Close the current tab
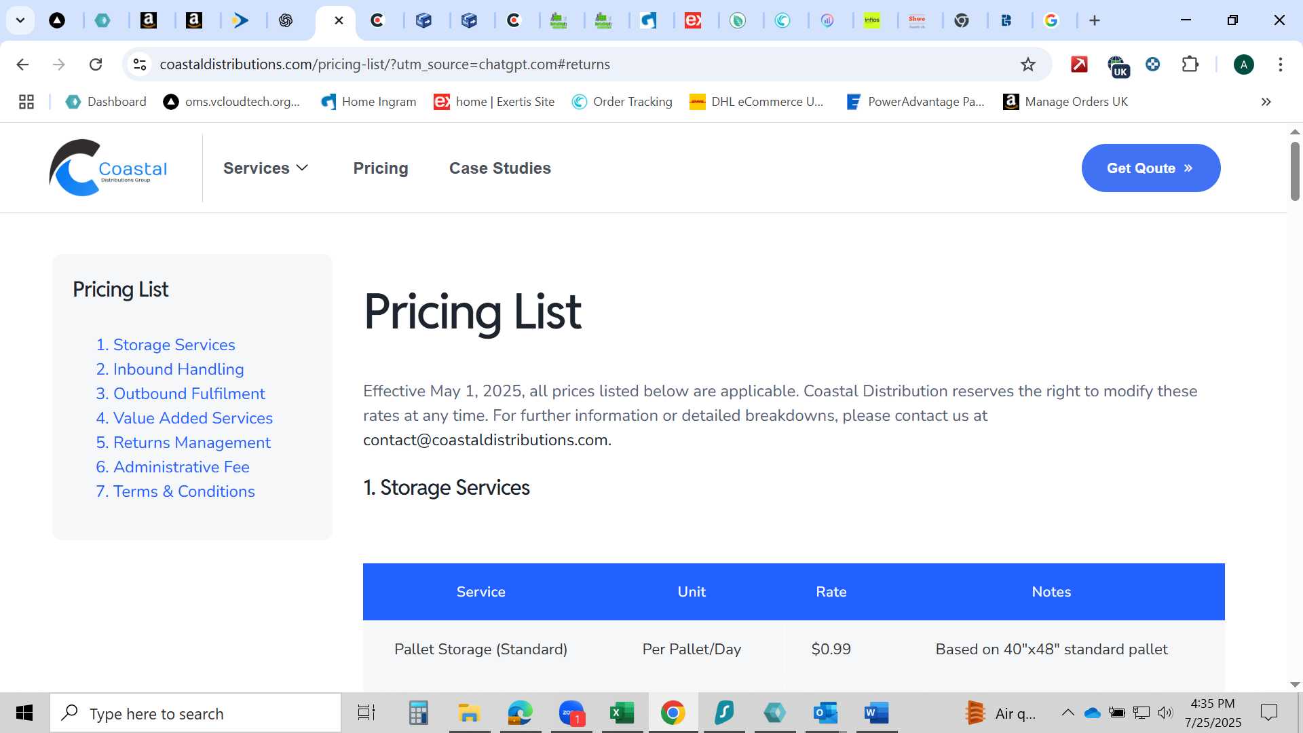1303x733 pixels. click(x=339, y=20)
